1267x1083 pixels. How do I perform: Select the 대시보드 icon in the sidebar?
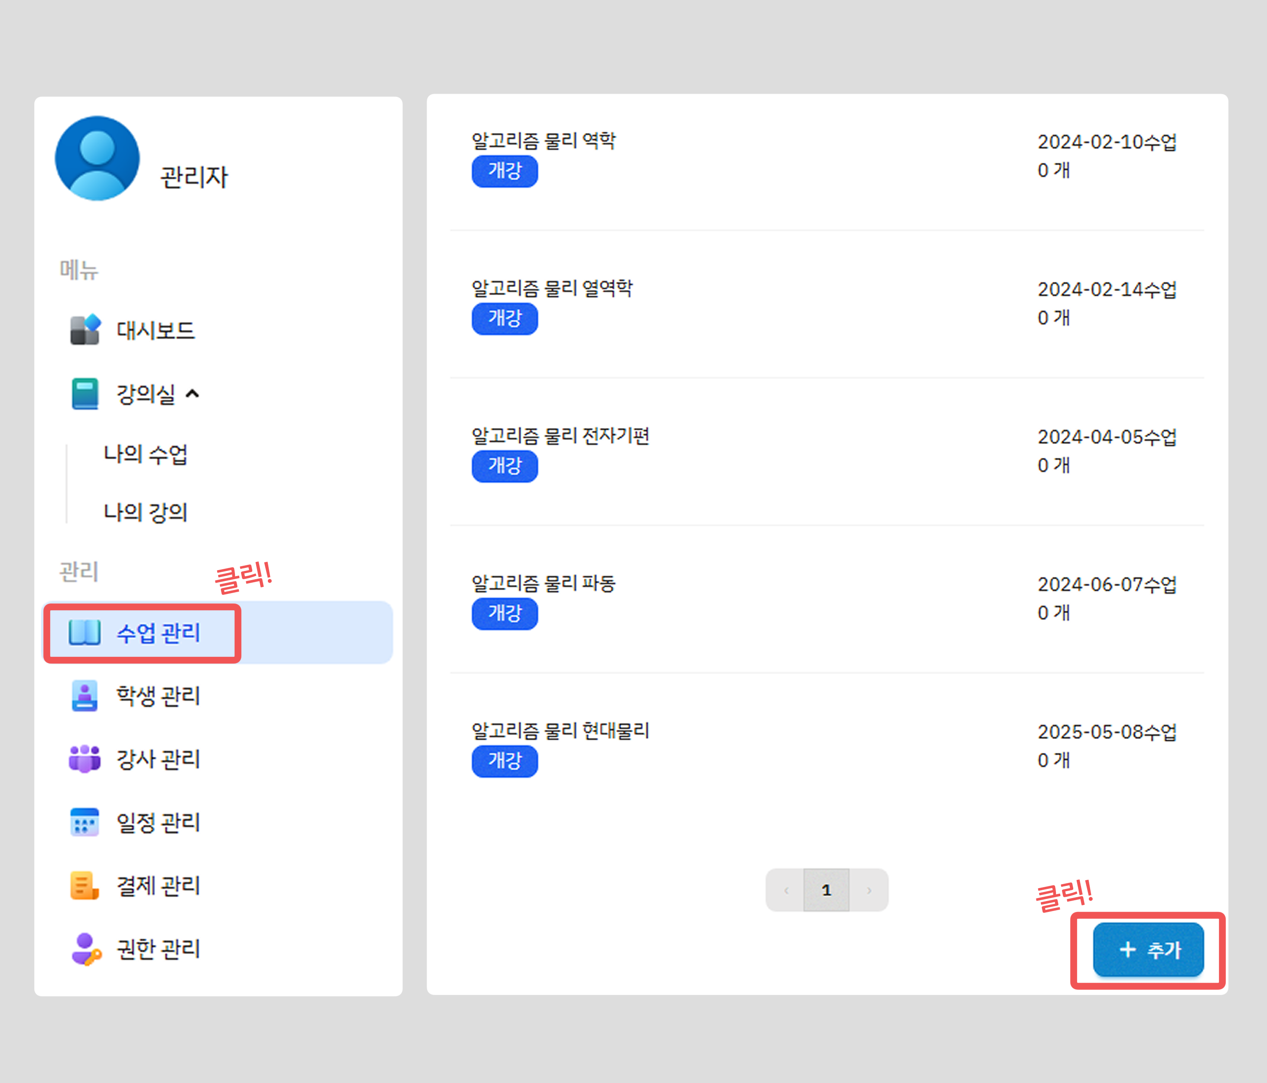[x=86, y=330]
